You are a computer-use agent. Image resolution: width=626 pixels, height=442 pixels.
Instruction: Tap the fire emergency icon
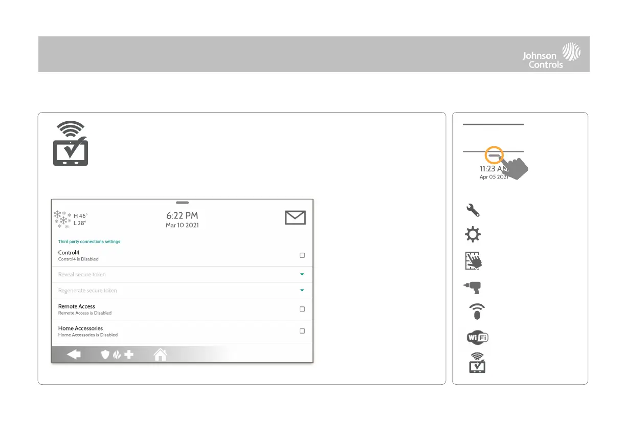pyautogui.click(x=117, y=355)
